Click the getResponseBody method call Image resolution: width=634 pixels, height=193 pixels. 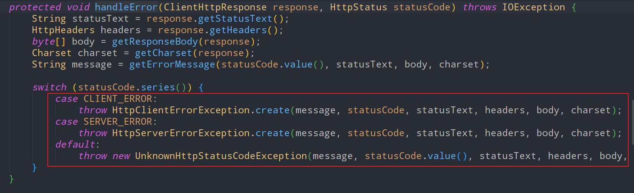tap(155, 42)
